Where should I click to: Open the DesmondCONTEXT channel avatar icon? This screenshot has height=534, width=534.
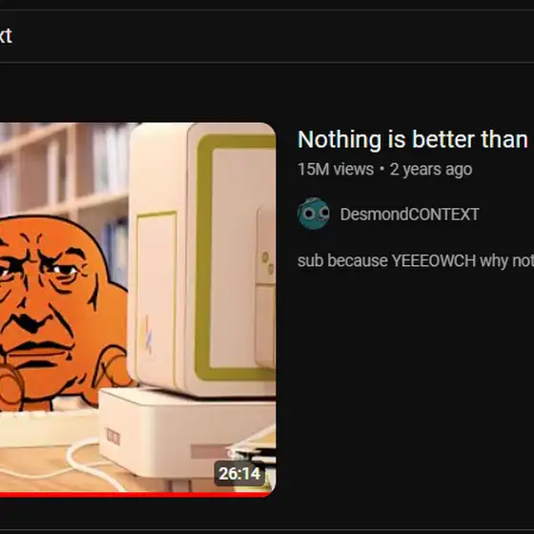(314, 214)
